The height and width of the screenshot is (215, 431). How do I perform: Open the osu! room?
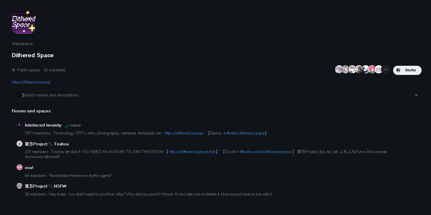click(x=29, y=168)
